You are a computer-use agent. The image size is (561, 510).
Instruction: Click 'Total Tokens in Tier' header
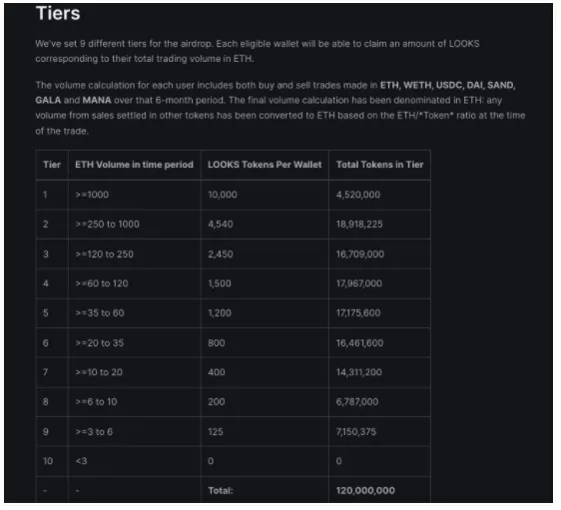379,165
